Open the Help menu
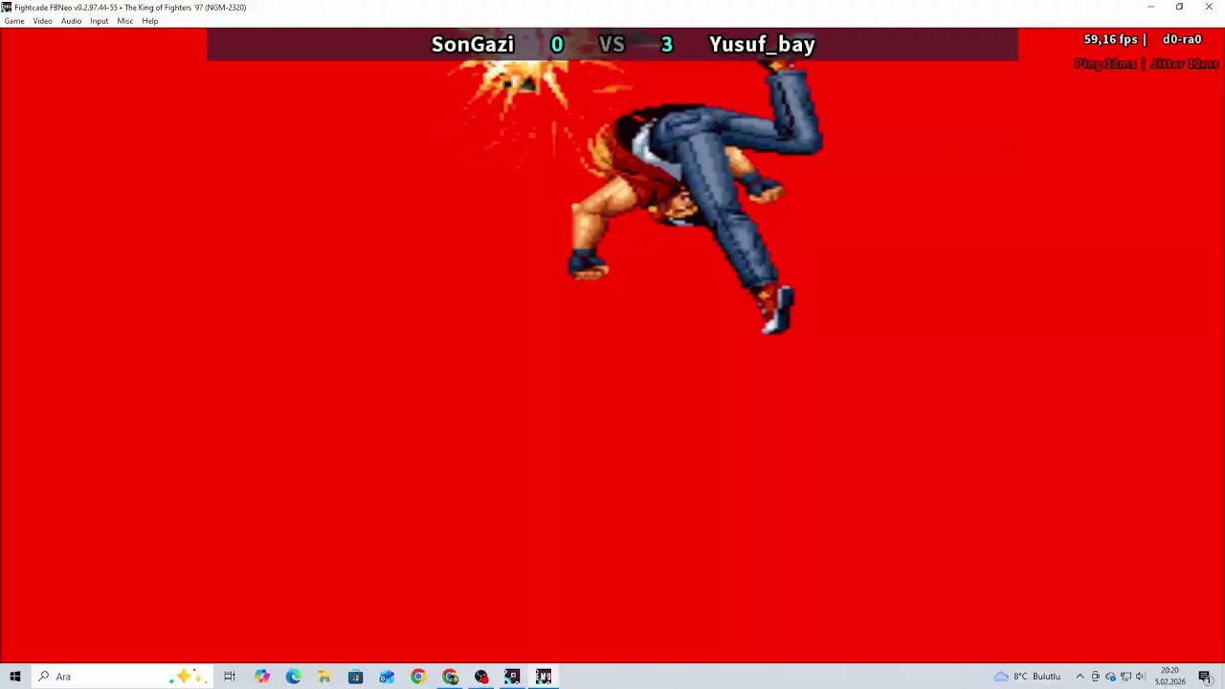Screen dimensions: 1225x689 [x=150, y=21]
